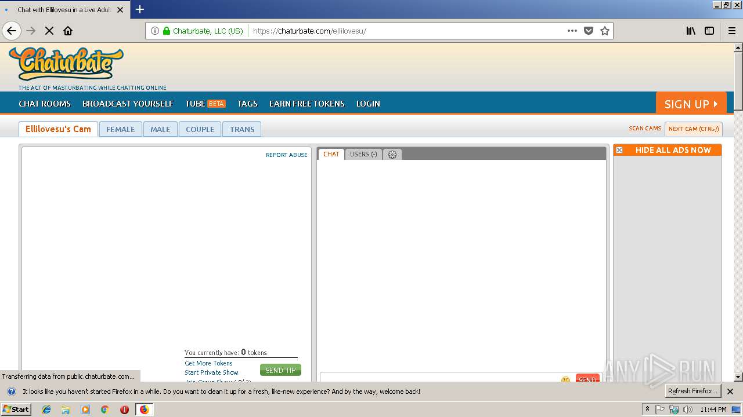Click the Firefox taskbar button
This screenshot has width=743, height=417.
click(x=144, y=409)
